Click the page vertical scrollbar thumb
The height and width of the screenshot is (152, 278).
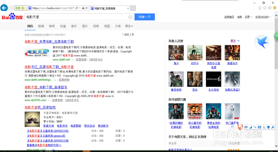[276, 43]
